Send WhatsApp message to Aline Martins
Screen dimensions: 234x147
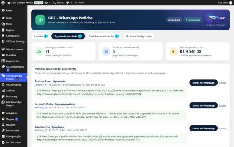coord(204,128)
